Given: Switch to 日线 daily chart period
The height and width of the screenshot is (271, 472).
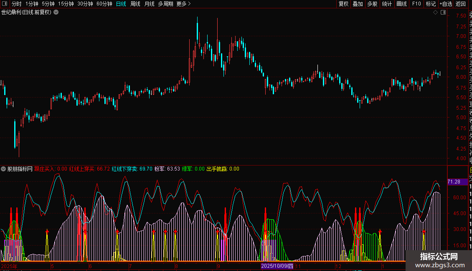Looking at the screenshot, I should coord(121,4).
